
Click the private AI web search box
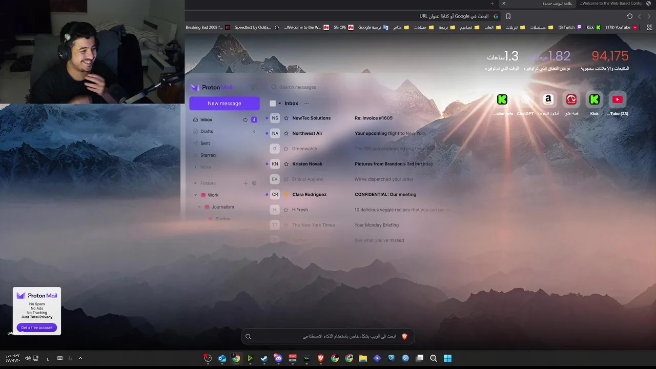pyautogui.click(x=328, y=336)
